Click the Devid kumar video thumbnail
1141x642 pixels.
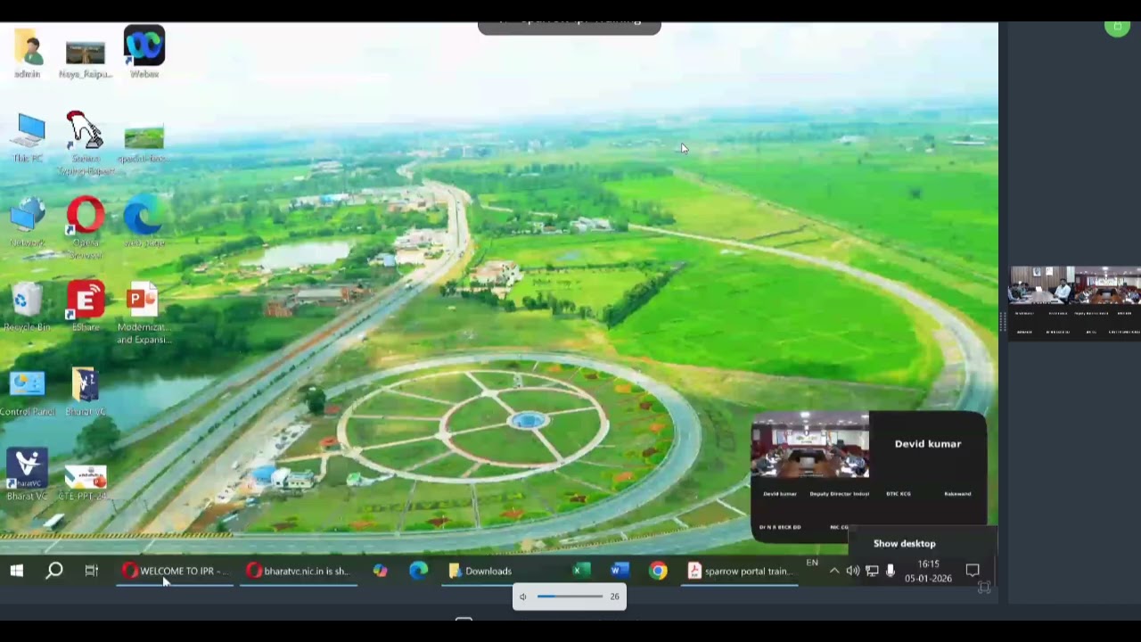pos(810,445)
